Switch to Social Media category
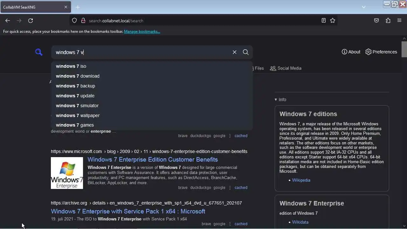Screen dimensions: 407x229 click(x=286, y=68)
